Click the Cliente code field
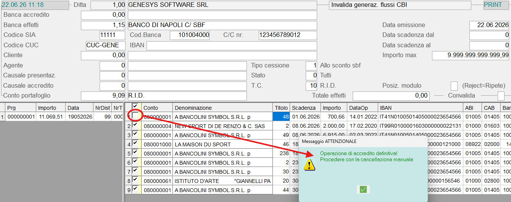 (x=103, y=56)
